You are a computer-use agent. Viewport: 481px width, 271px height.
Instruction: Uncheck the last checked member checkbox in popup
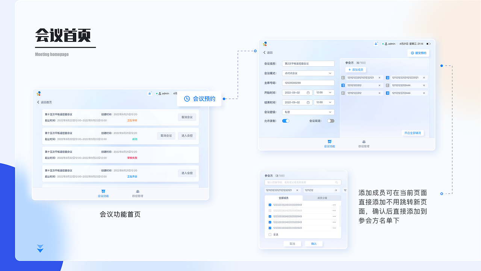(270, 228)
